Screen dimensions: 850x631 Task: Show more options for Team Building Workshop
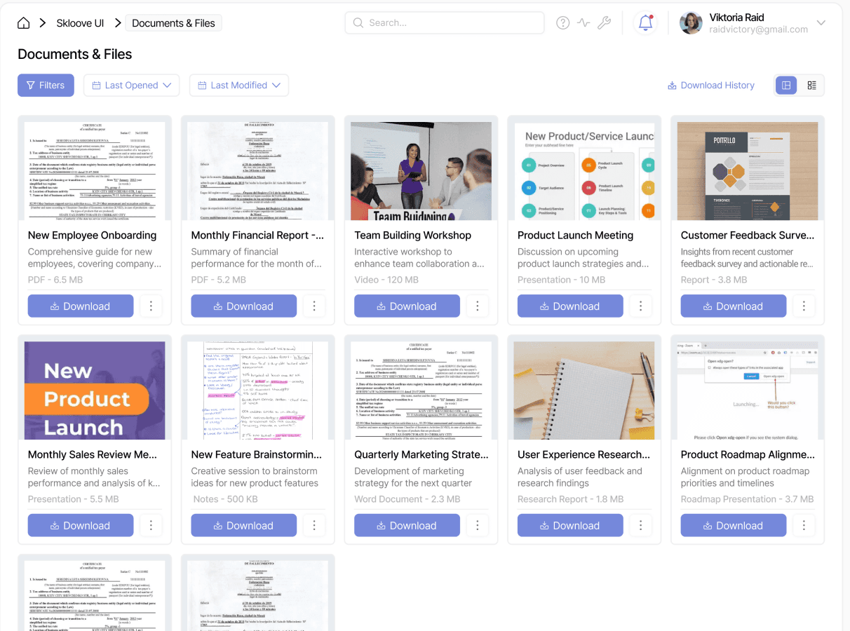coord(478,306)
